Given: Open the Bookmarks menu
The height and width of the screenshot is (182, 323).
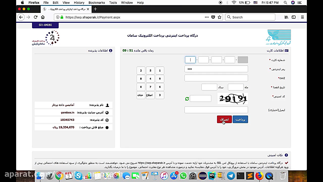Looking at the screenshot, I should coord(97,3).
